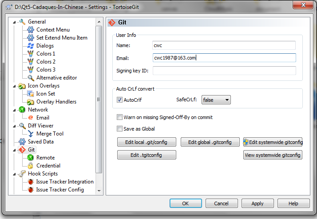This screenshot has width=317, height=219.
Task: Collapse the Hook Scripts tree node
Action: tap(14, 174)
